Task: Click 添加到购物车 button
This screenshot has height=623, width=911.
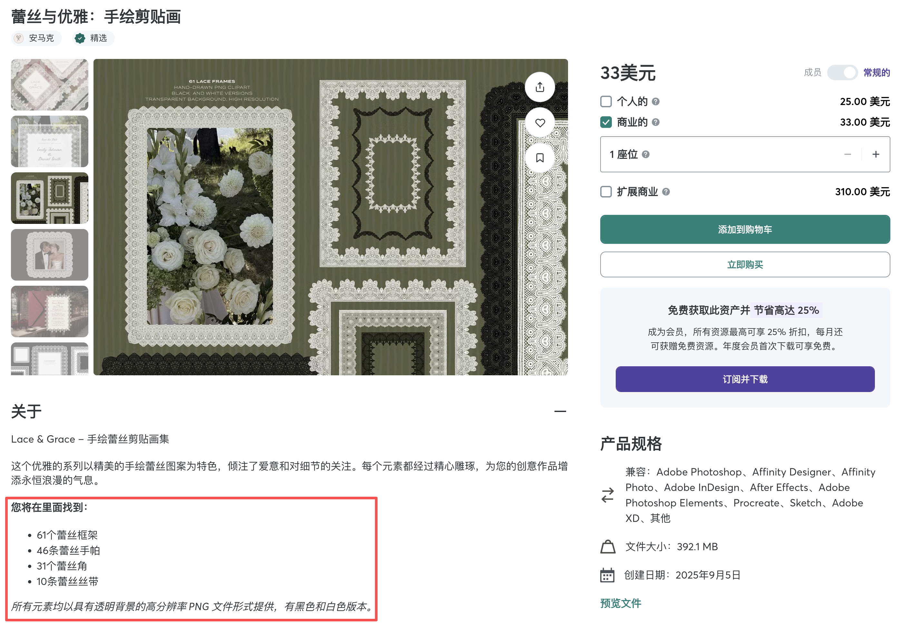Action: (x=745, y=229)
